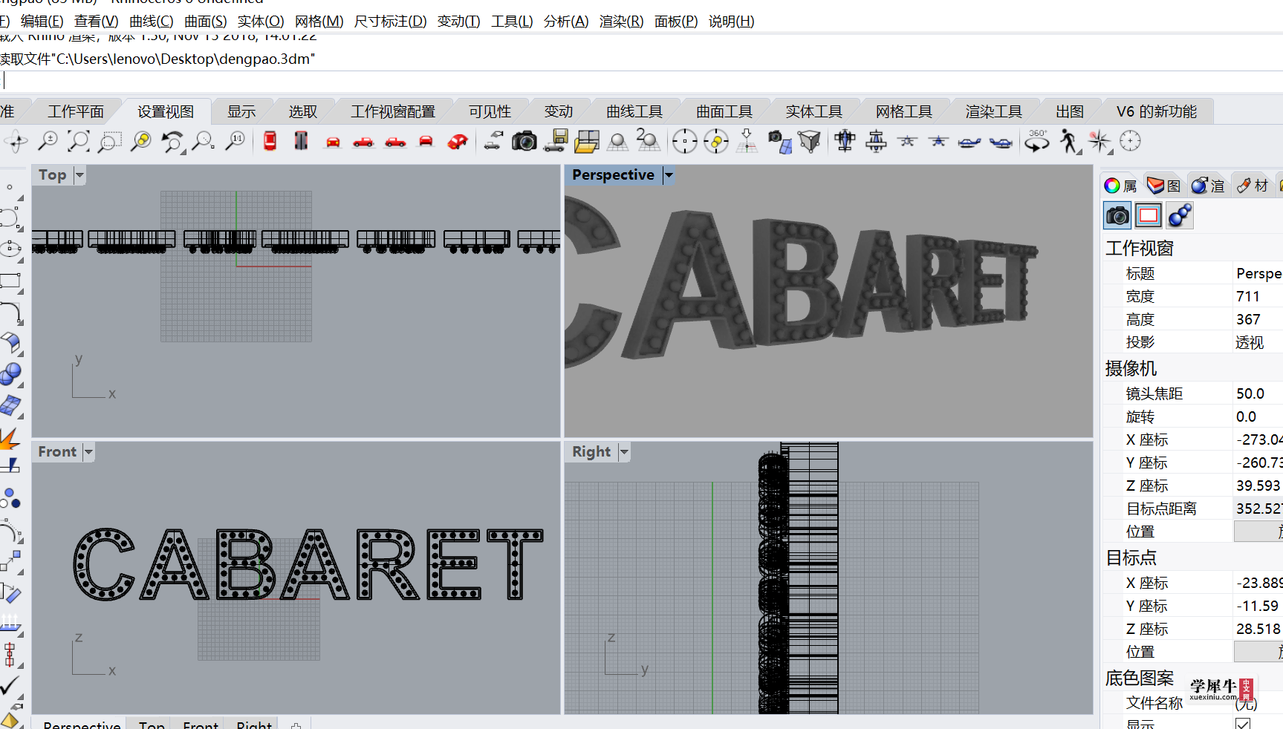Image resolution: width=1283 pixels, height=729 pixels.
Task: Edit the 镜头焦距 value 50.0
Action: pos(1257,393)
